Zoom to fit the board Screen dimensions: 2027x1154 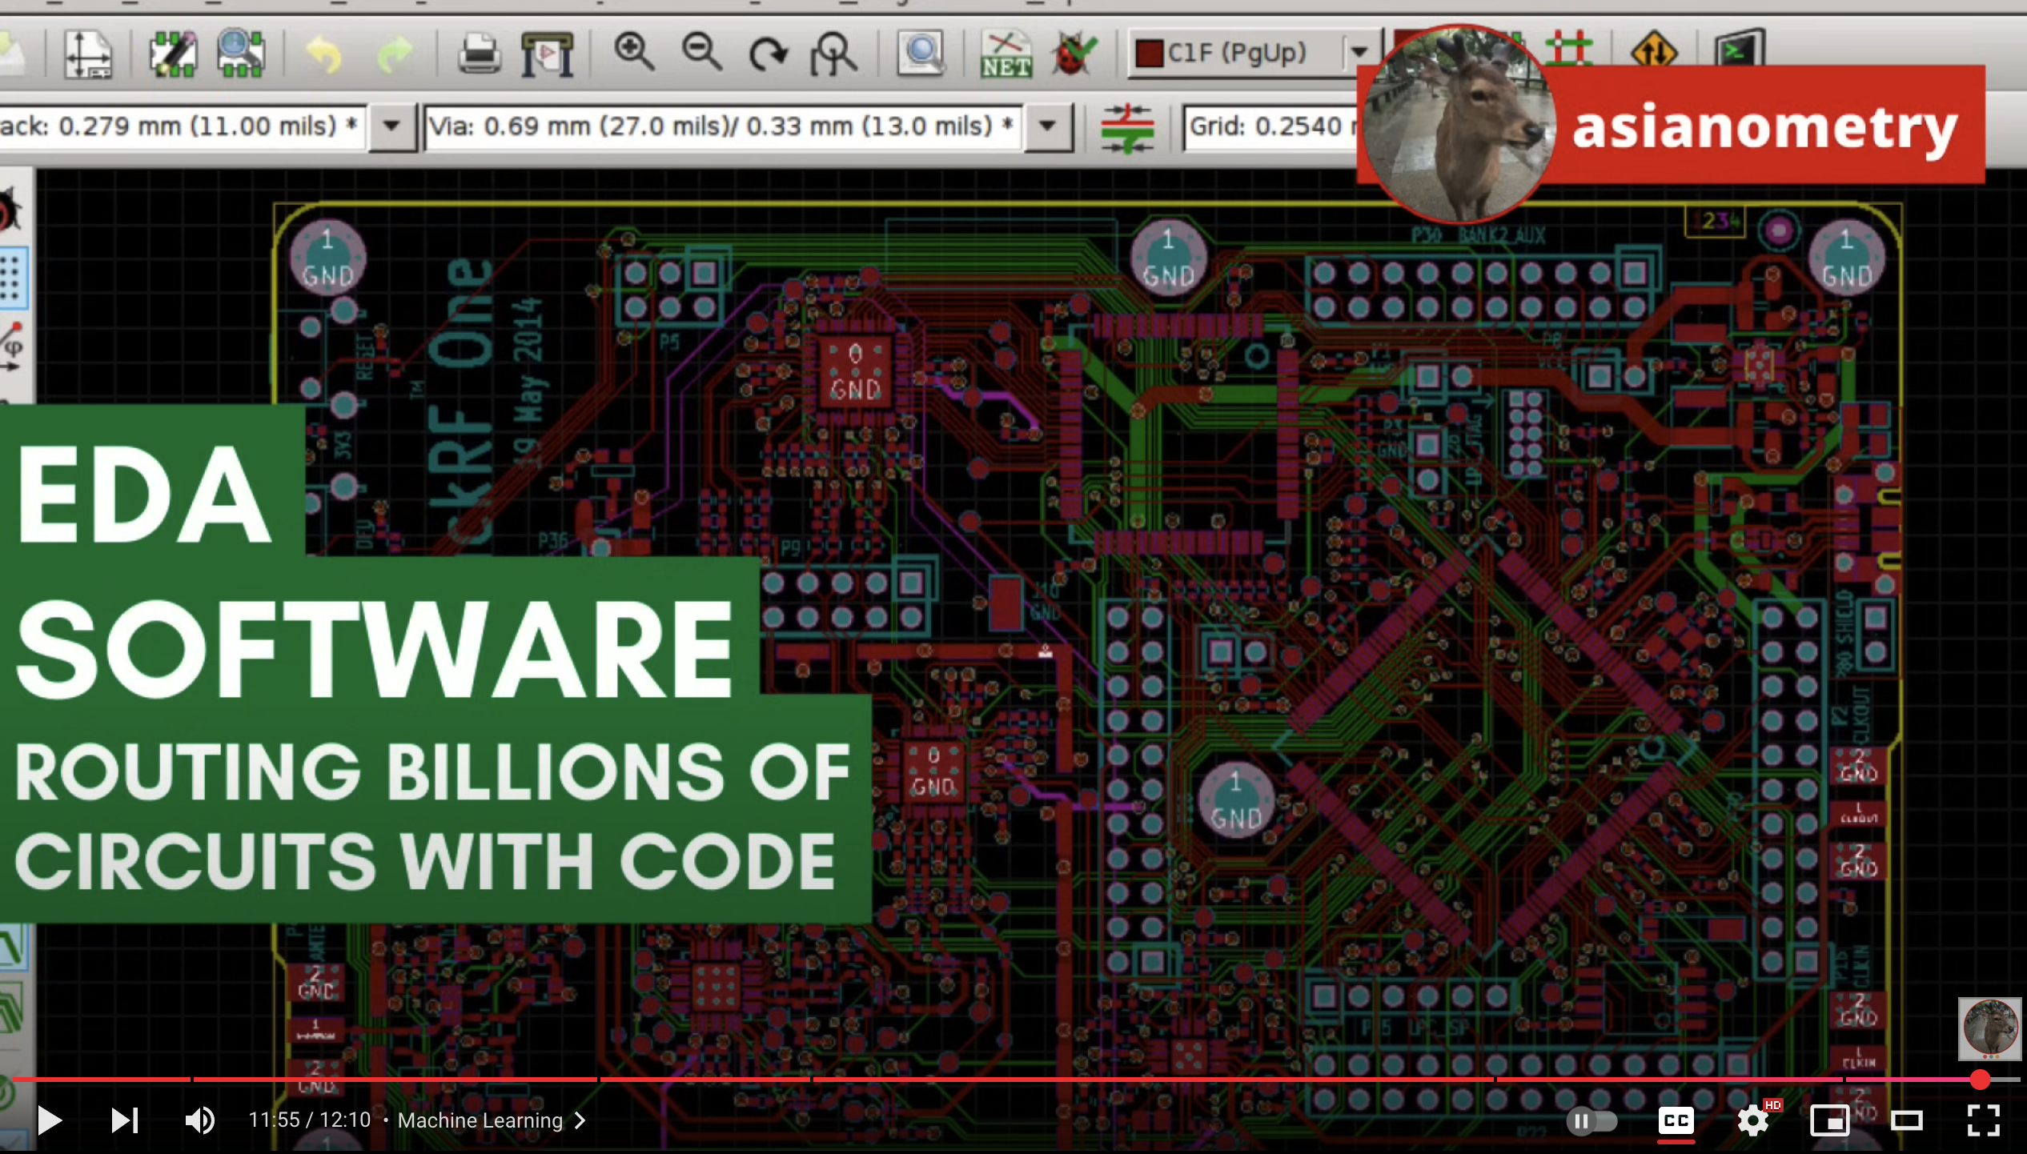[833, 54]
